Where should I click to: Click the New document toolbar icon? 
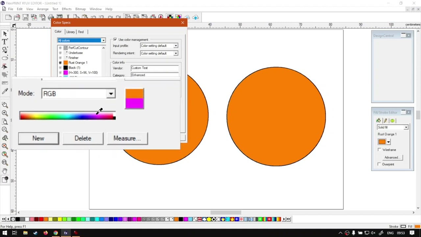[8, 17]
